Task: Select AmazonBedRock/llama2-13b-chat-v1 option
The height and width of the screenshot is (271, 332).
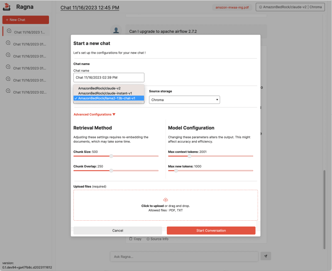Action: (109, 98)
